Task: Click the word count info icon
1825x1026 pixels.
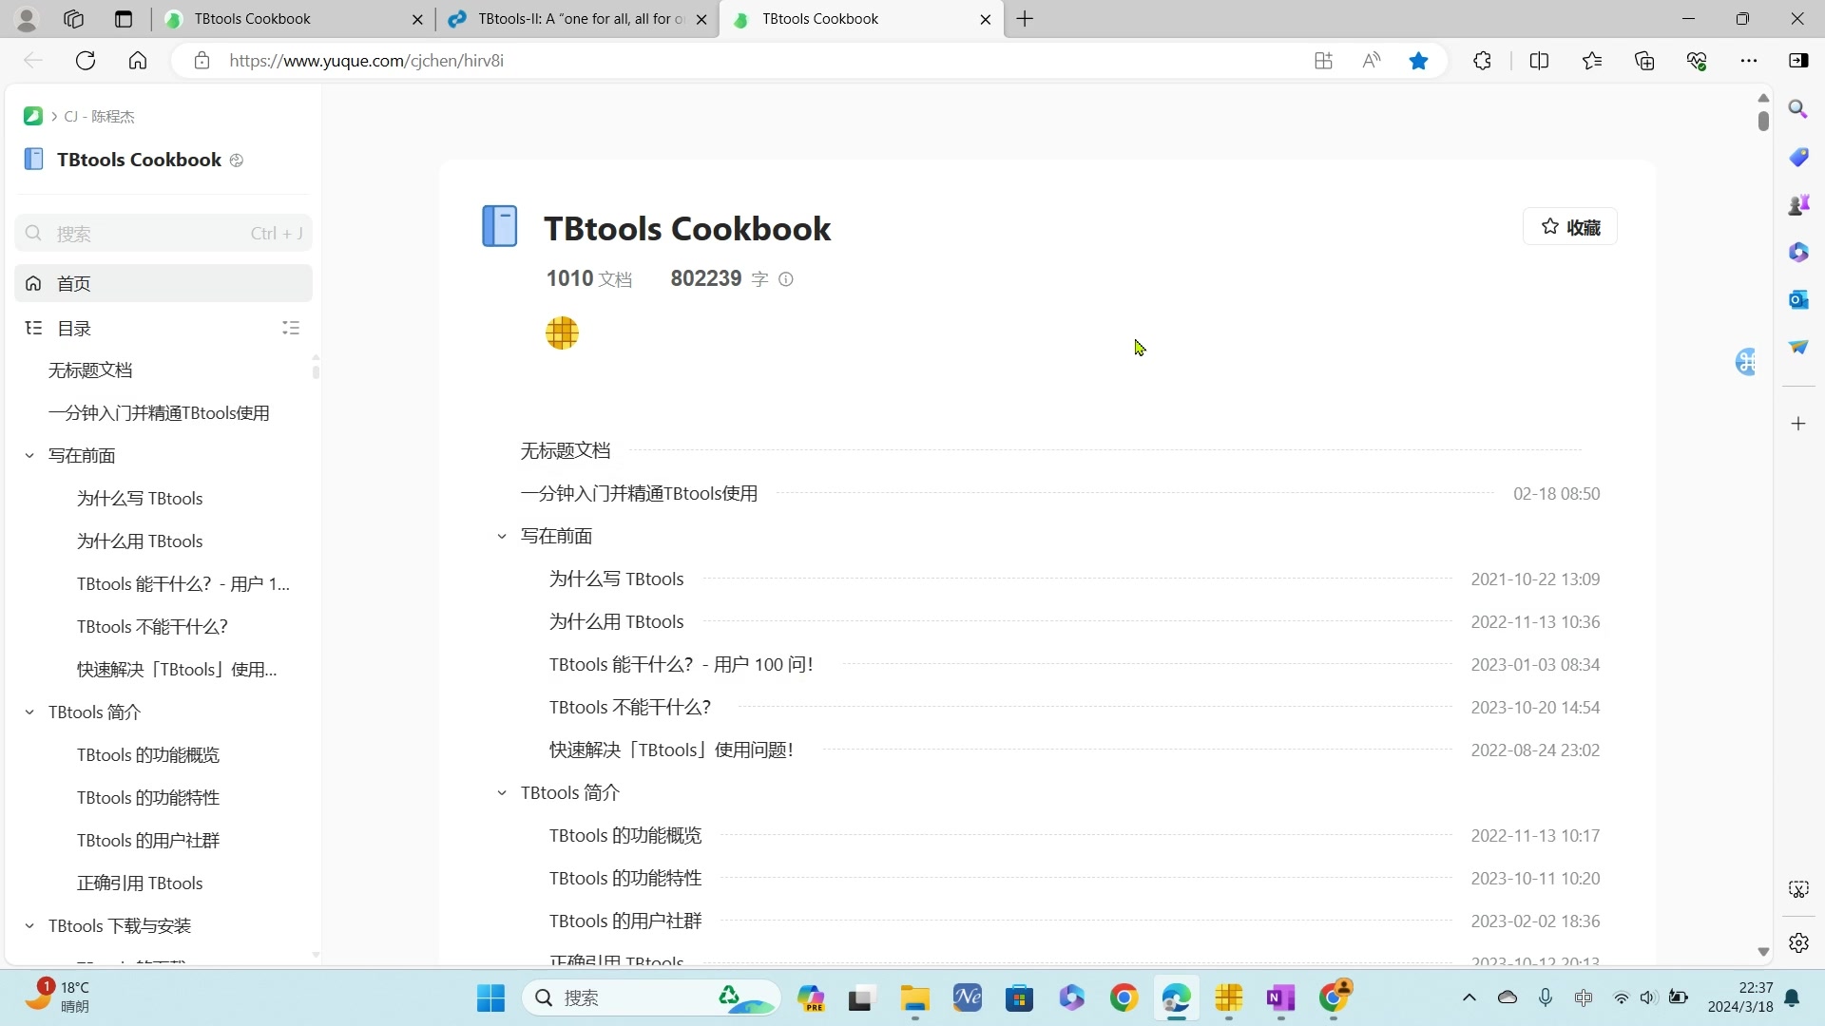Action: point(786,279)
